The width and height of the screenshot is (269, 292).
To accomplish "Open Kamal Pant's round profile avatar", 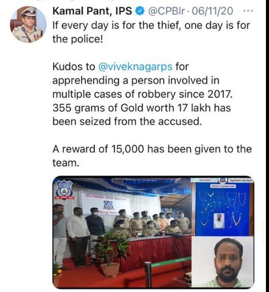I will pyautogui.click(x=28, y=24).
